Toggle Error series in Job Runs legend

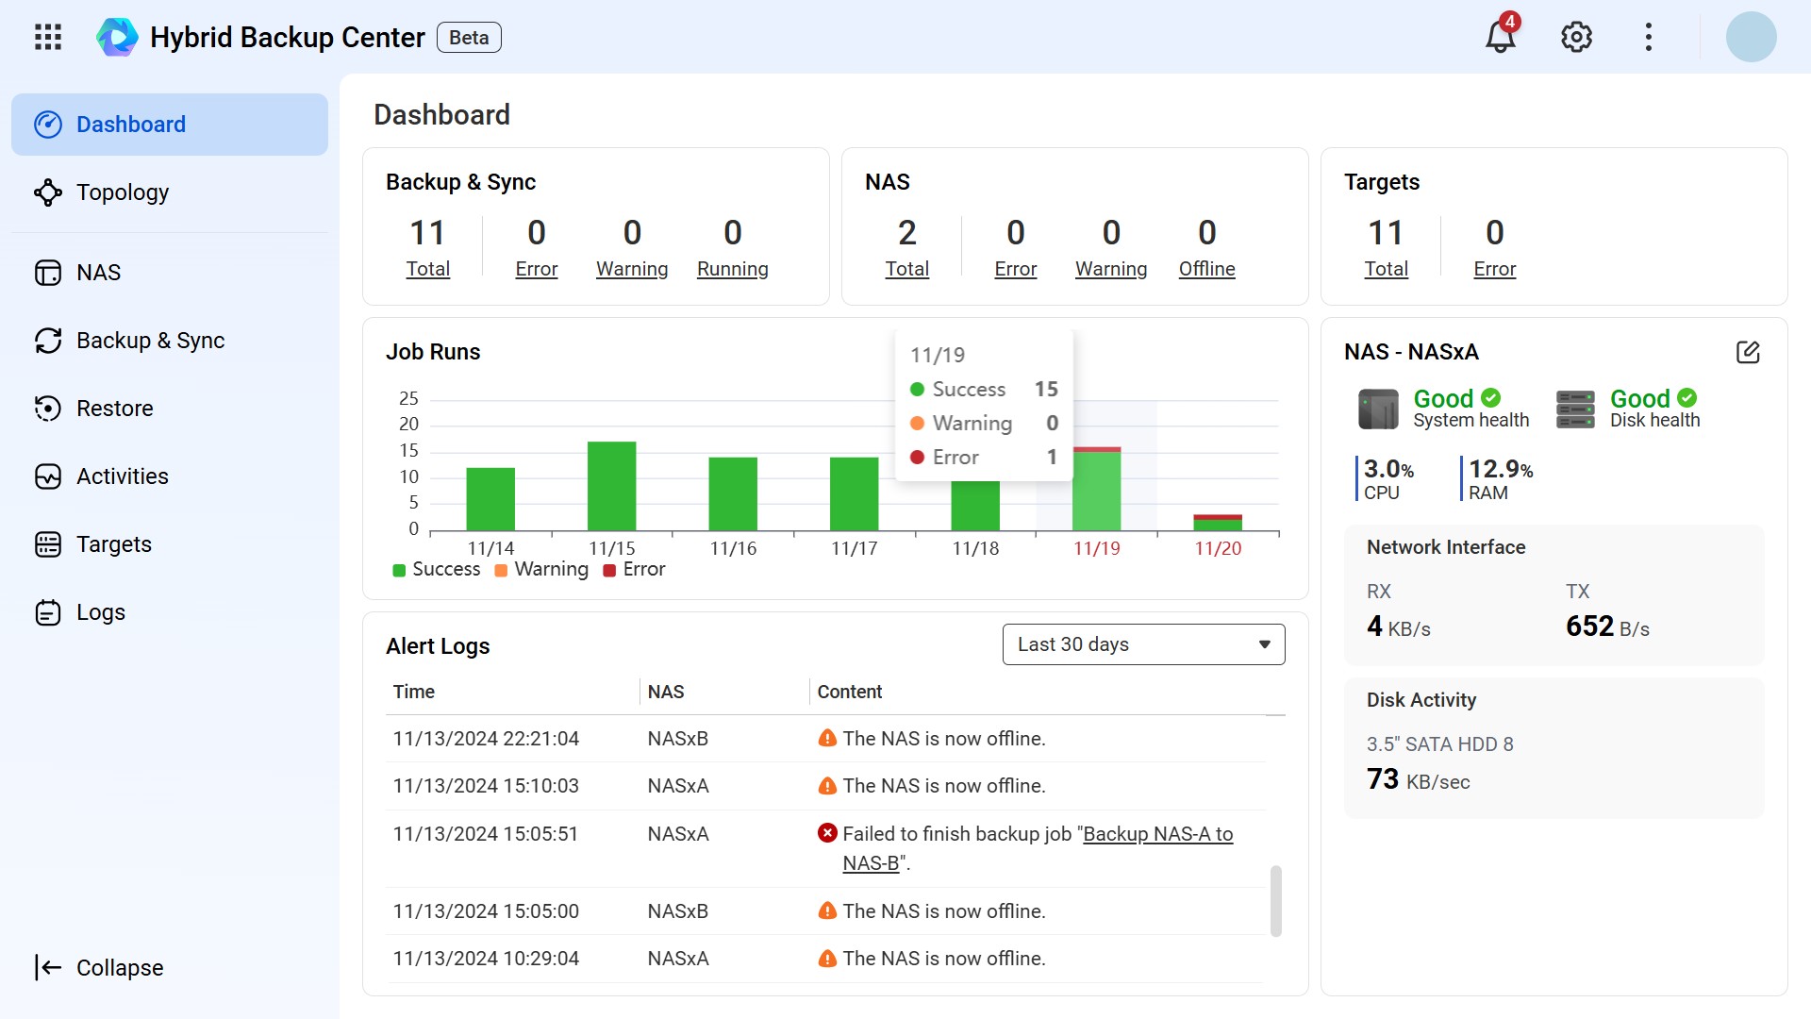[635, 569]
